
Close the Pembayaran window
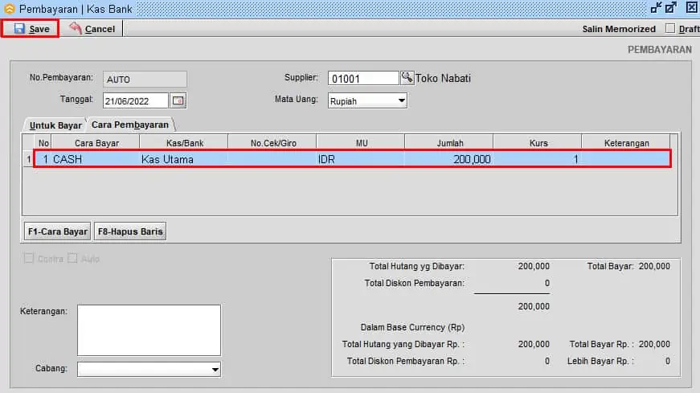tap(691, 7)
